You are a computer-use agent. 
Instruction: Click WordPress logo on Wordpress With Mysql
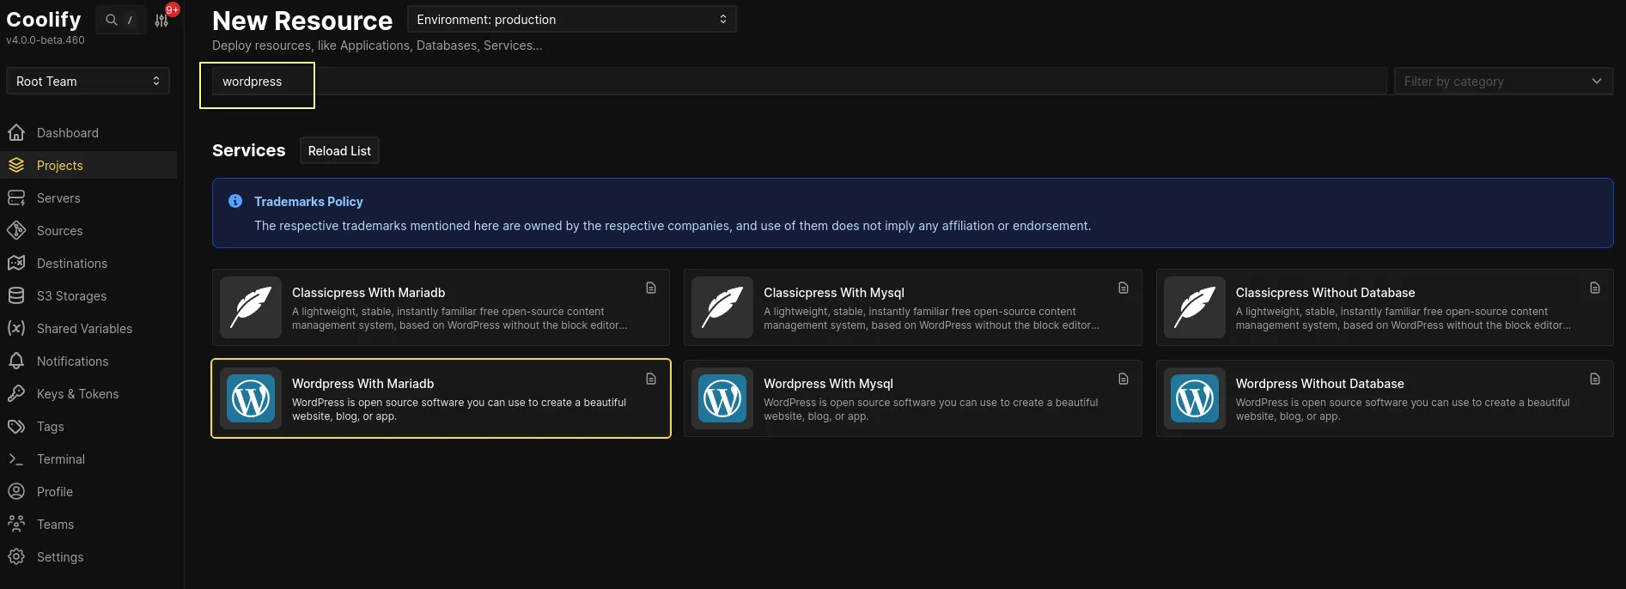tap(722, 398)
